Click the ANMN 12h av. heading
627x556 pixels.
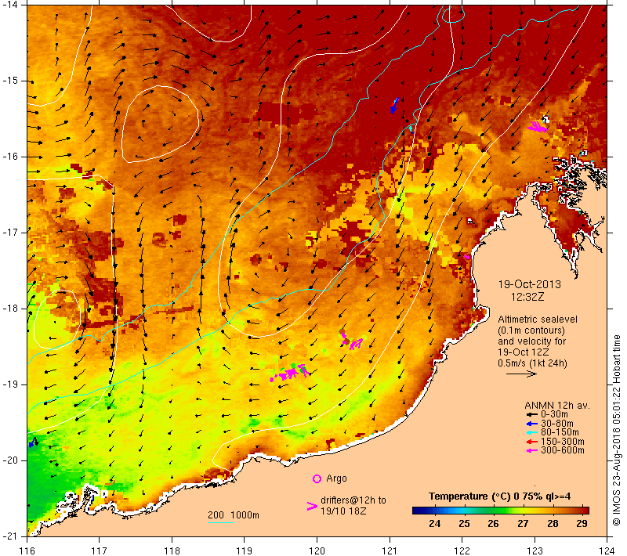[x=557, y=406]
